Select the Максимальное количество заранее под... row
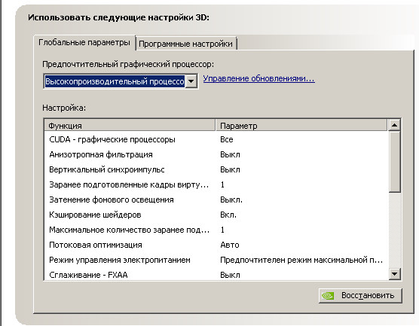 216,230
